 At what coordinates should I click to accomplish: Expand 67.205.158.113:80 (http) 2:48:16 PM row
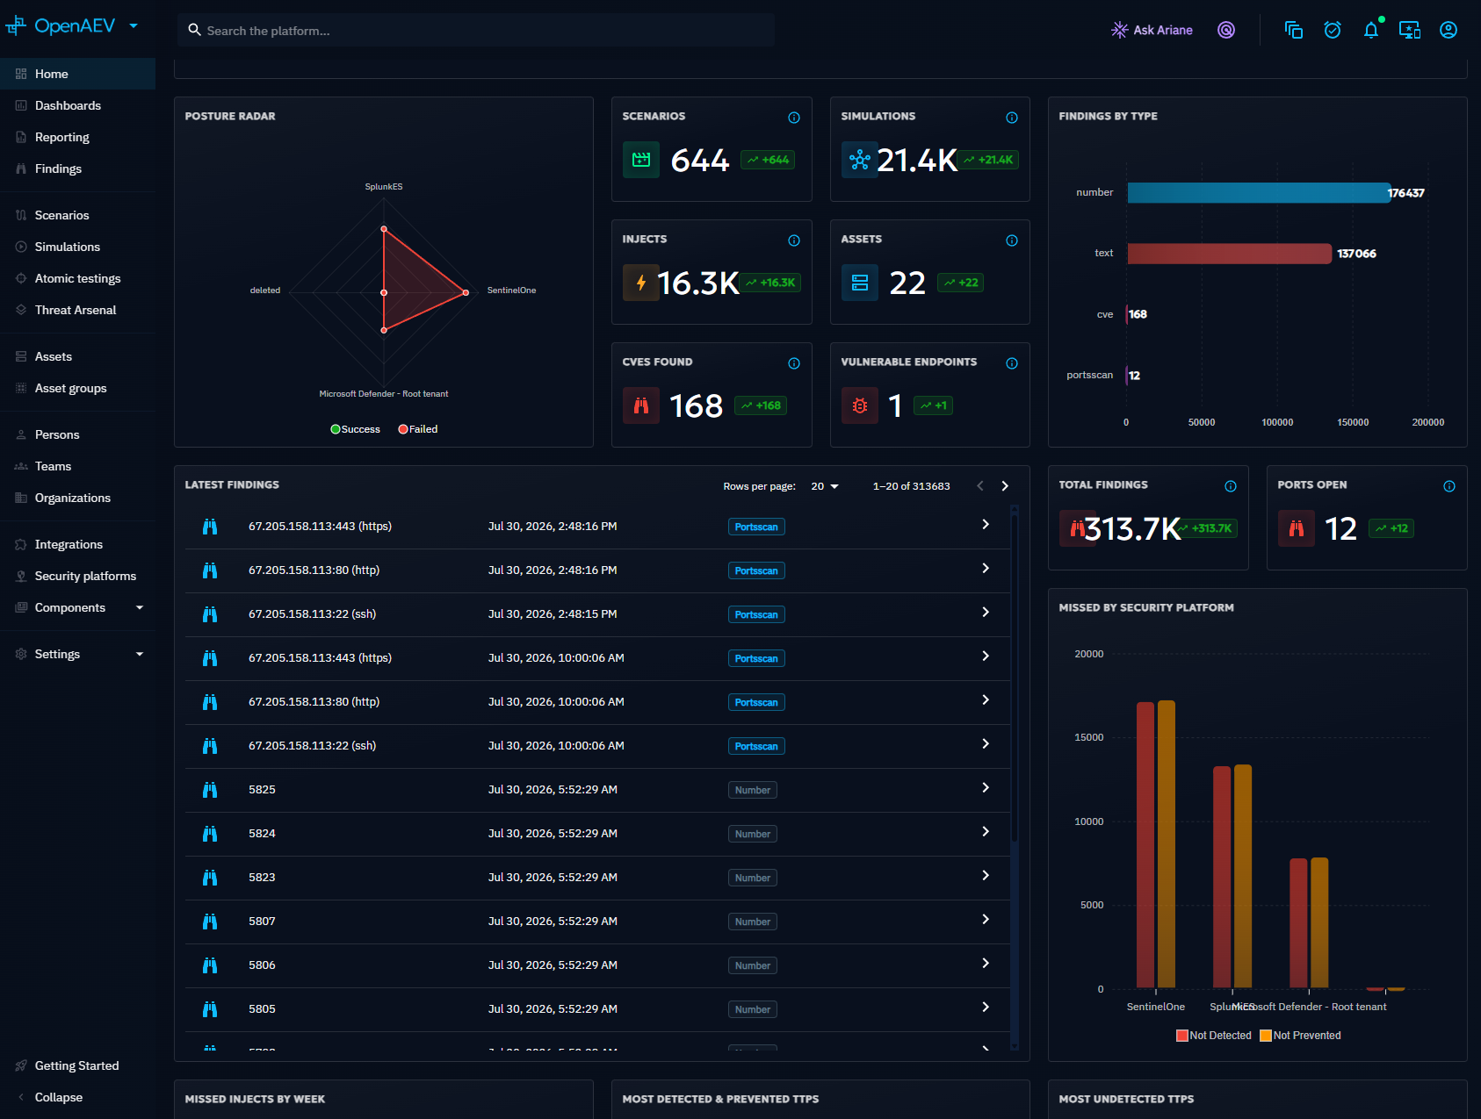pyautogui.click(x=986, y=569)
